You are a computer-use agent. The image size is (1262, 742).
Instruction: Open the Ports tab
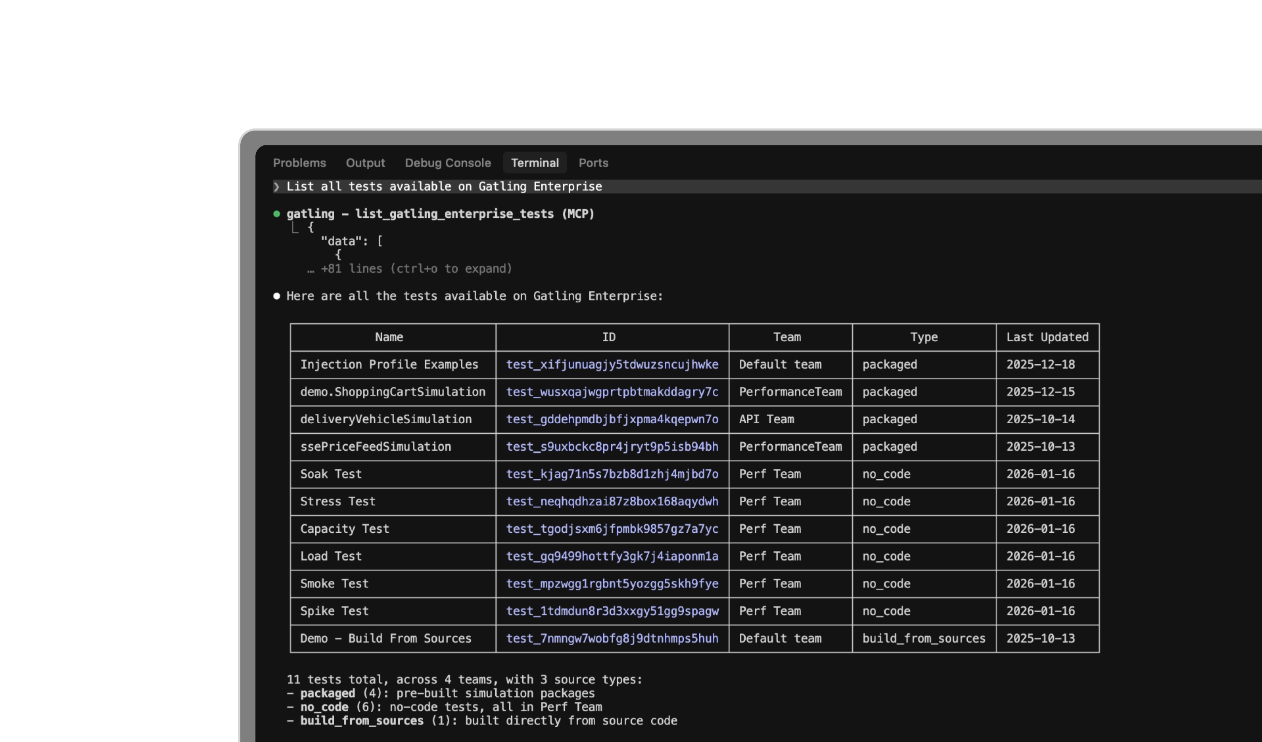click(593, 163)
